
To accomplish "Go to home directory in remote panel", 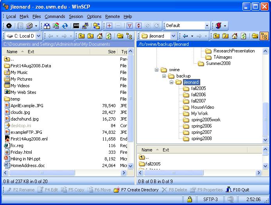I will point(234,36).
